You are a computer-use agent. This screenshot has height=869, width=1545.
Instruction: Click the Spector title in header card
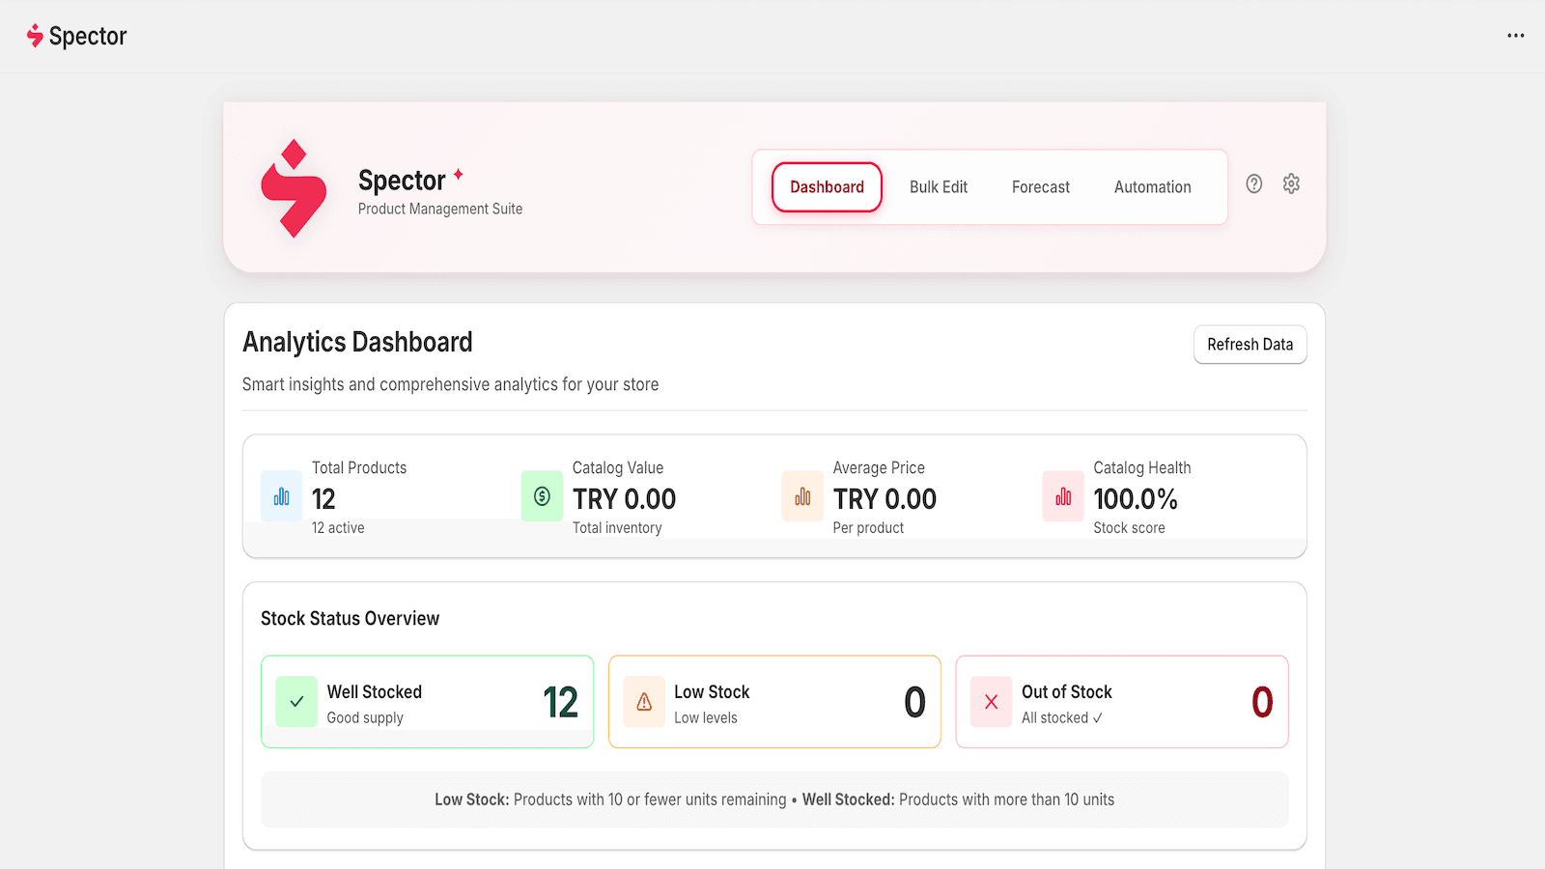coord(402,181)
